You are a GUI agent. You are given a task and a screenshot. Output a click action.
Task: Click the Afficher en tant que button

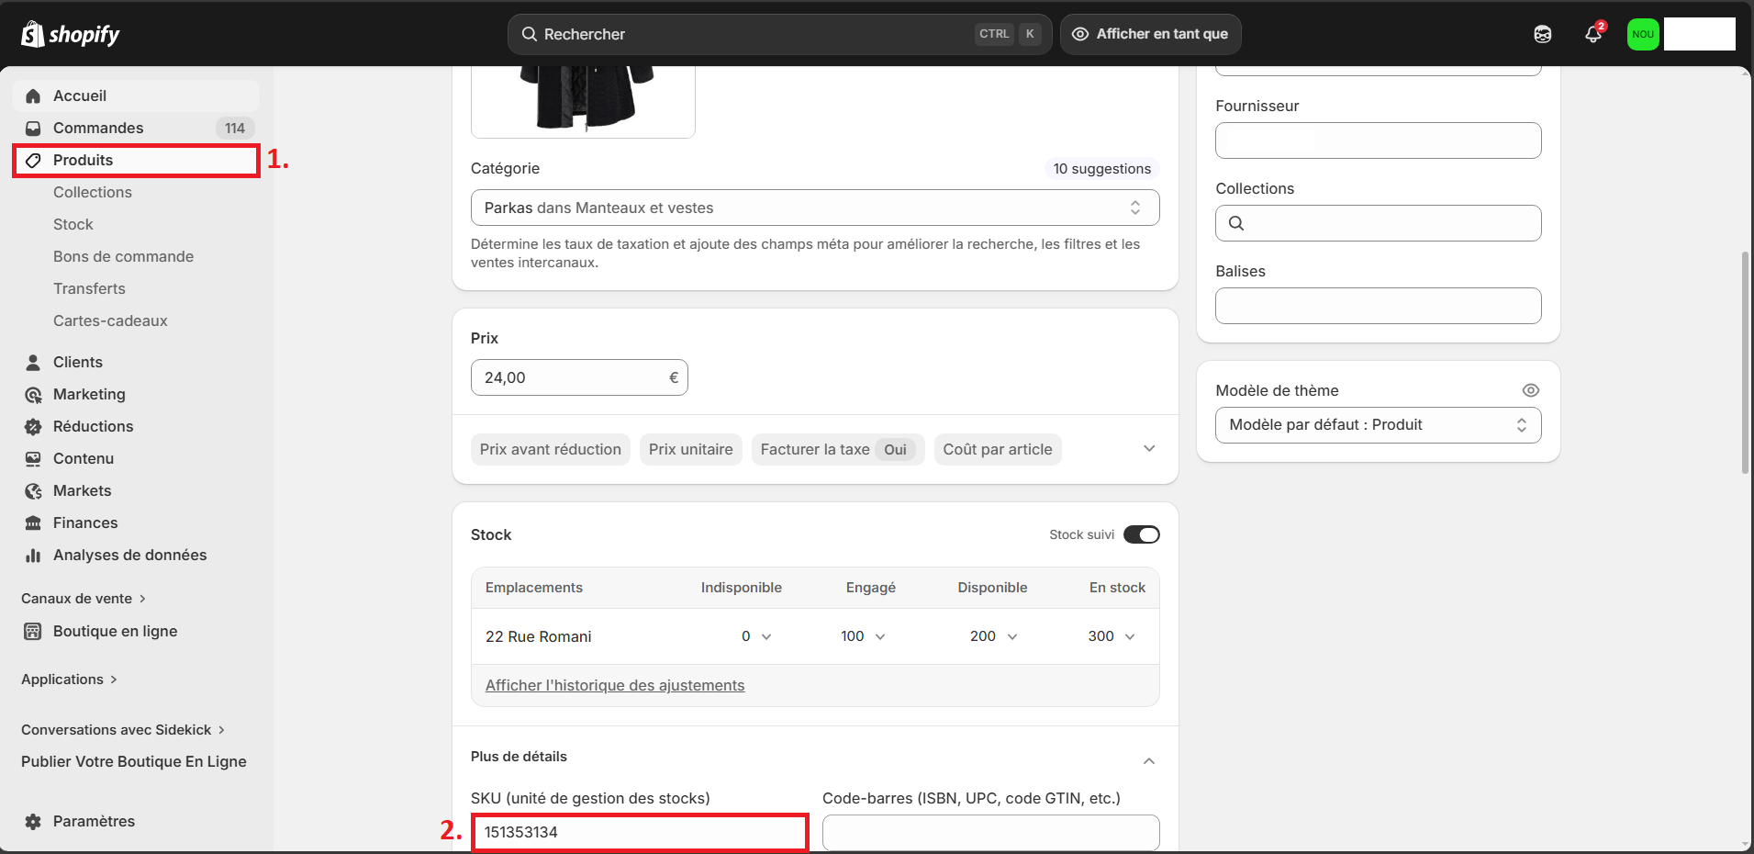click(x=1150, y=34)
